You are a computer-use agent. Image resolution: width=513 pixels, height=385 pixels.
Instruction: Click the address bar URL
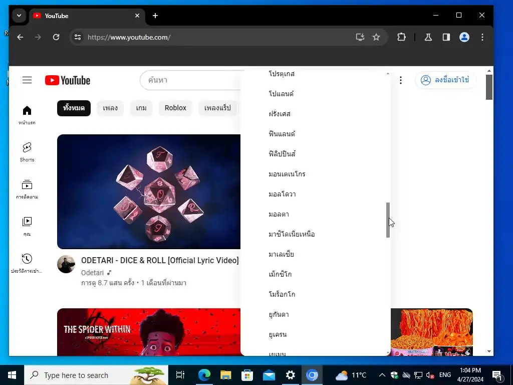pyautogui.click(x=129, y=37)
